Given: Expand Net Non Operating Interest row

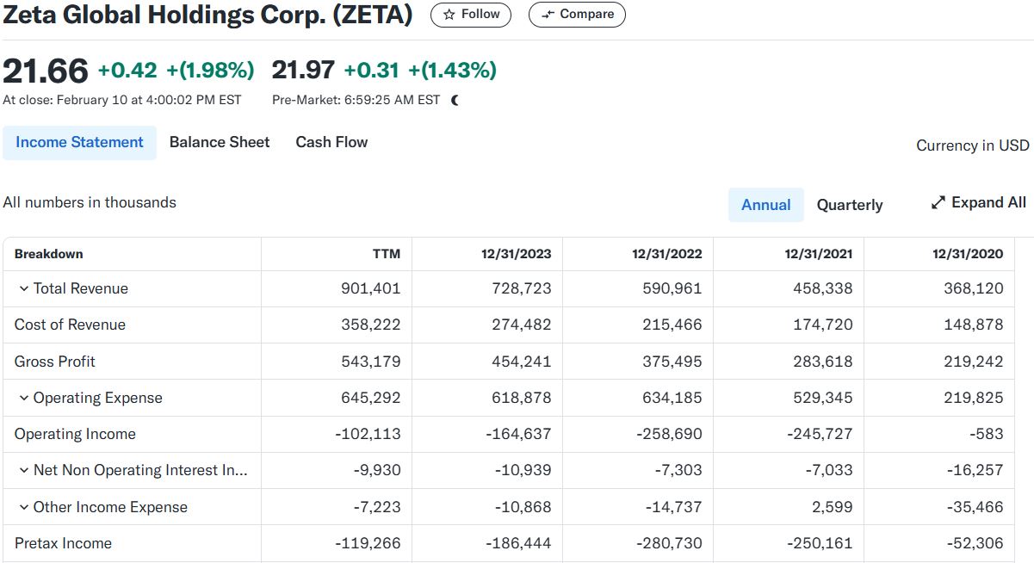Looking at the screenshot, I should (x=23, y=470).
